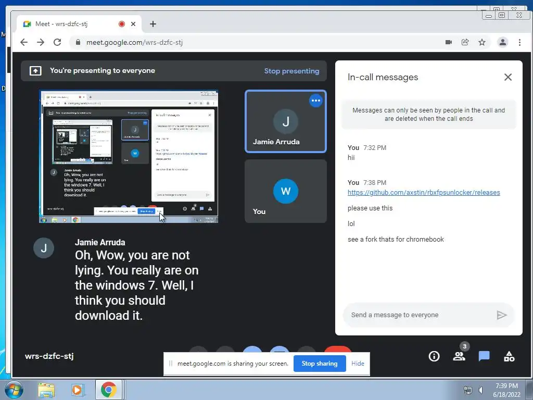Select the You participant tile

coord(286,191)
